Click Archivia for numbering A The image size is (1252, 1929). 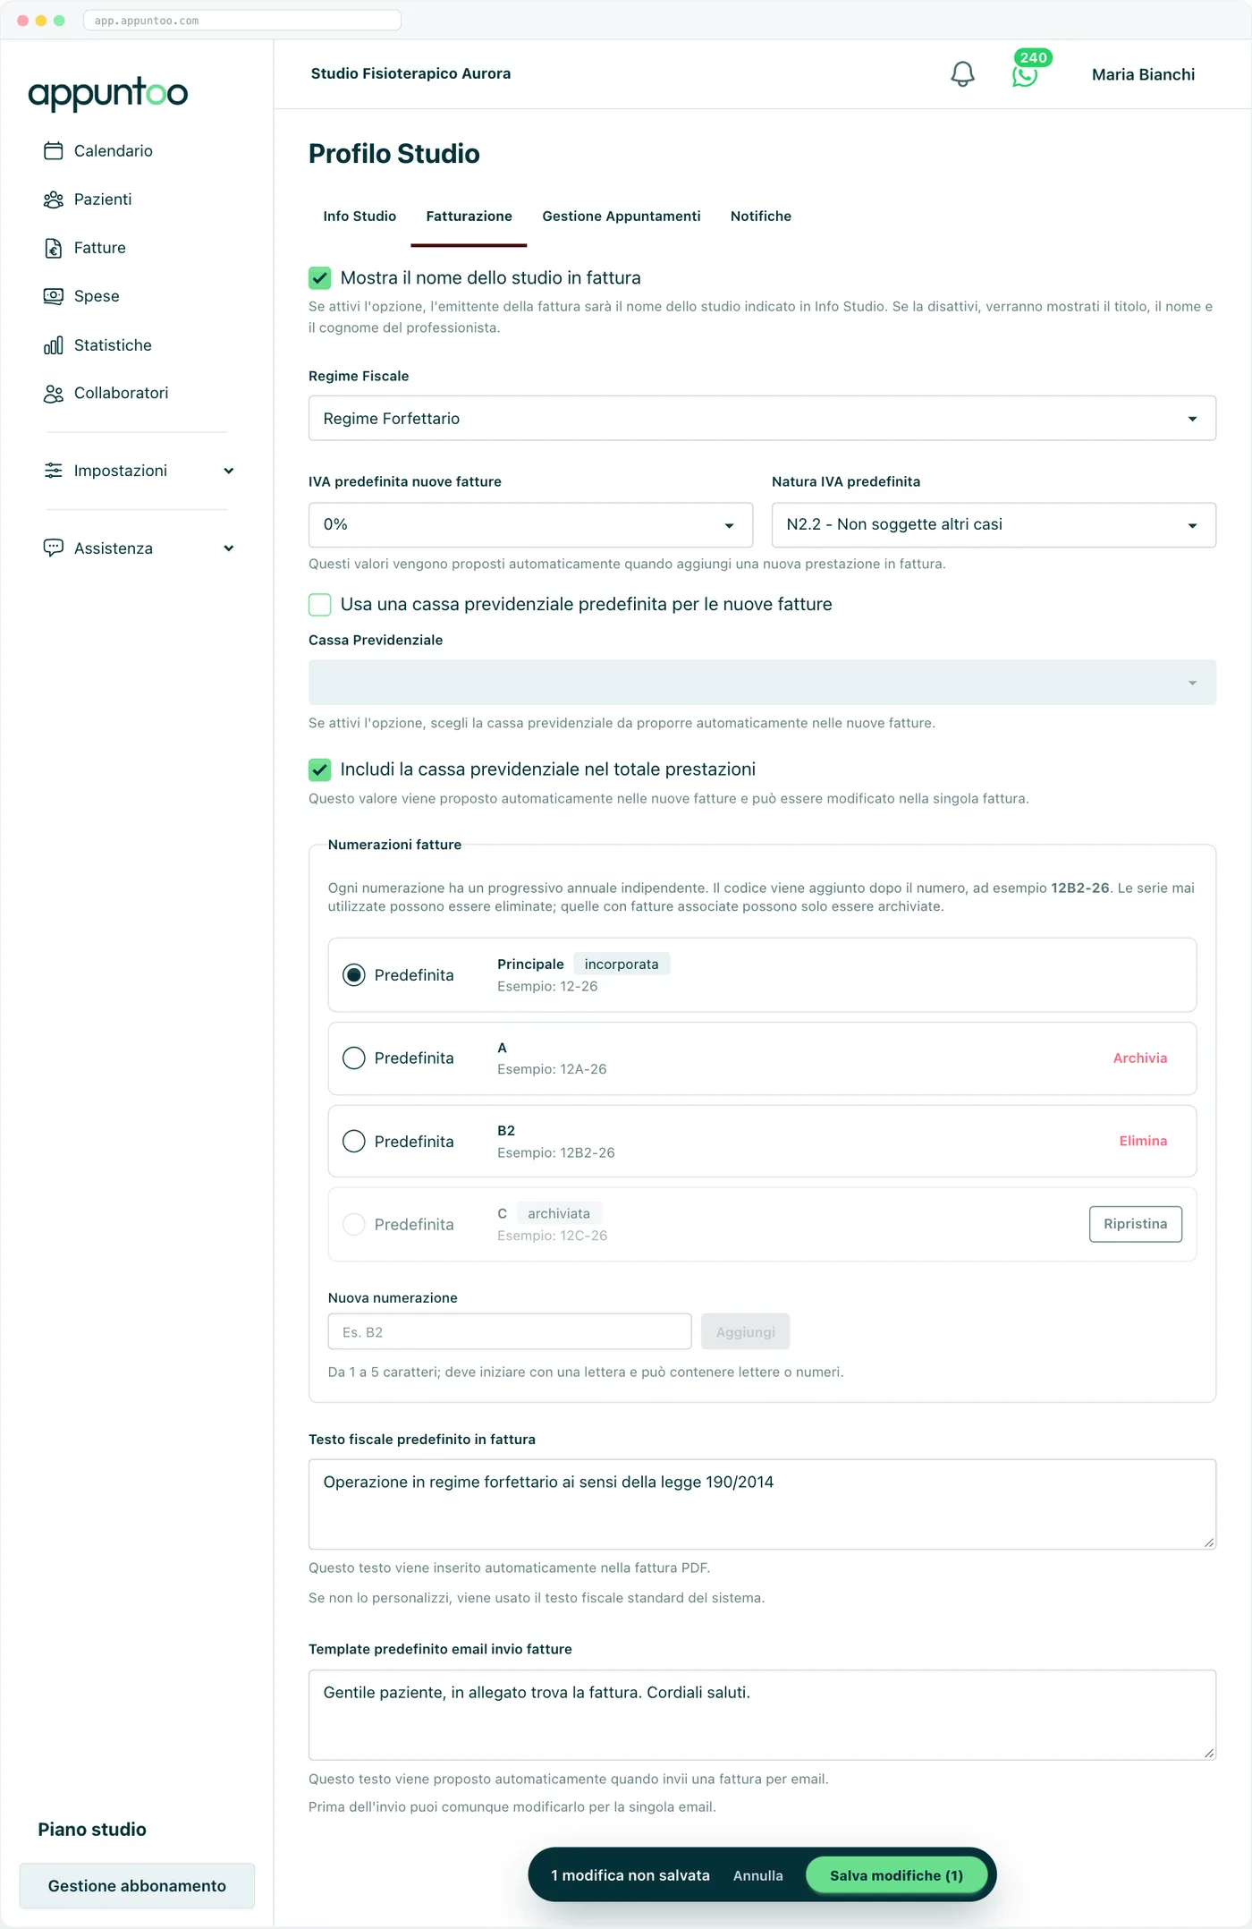[1140, 1058]
